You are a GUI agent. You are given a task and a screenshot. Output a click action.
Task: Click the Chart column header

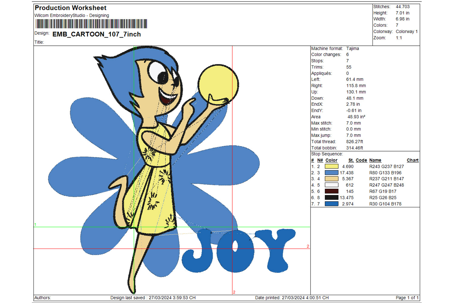click(x=413, y=160)
